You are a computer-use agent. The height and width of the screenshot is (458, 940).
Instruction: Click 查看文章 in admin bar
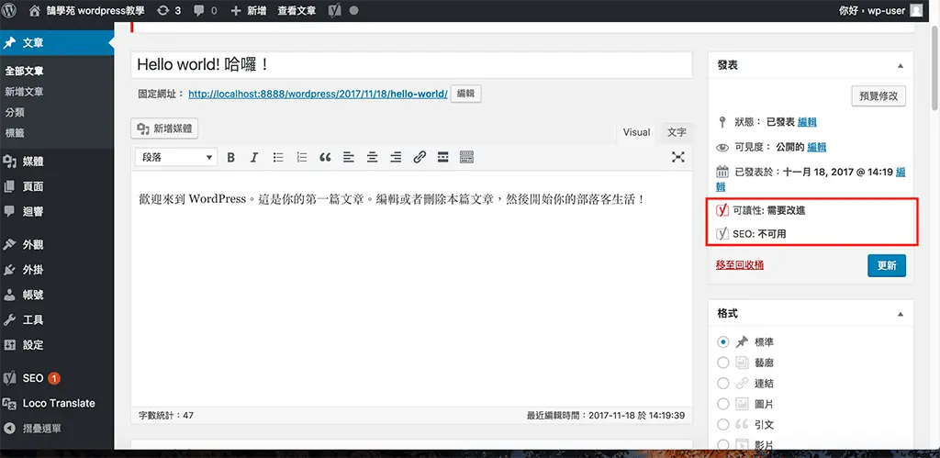(x=297, y=10)
